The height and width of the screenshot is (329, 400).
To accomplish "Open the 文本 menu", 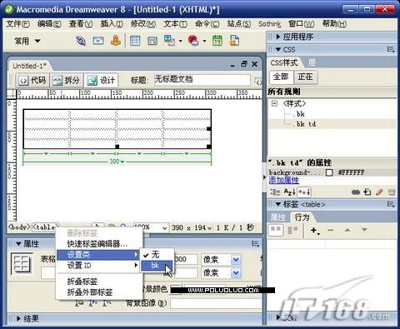I will [x=175, y=24].
